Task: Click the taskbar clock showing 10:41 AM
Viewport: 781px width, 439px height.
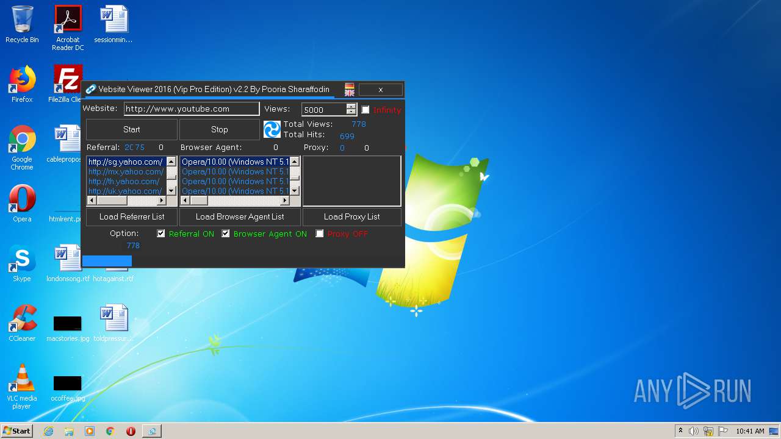Action: tap(750, 431)
